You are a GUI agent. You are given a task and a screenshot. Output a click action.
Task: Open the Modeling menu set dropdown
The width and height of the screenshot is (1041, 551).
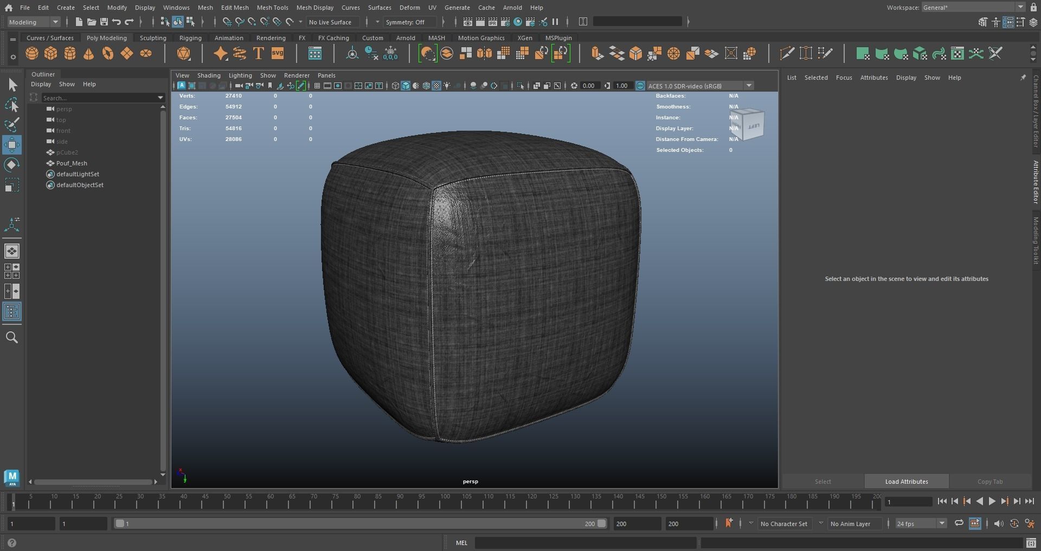[x=34, y=22]
